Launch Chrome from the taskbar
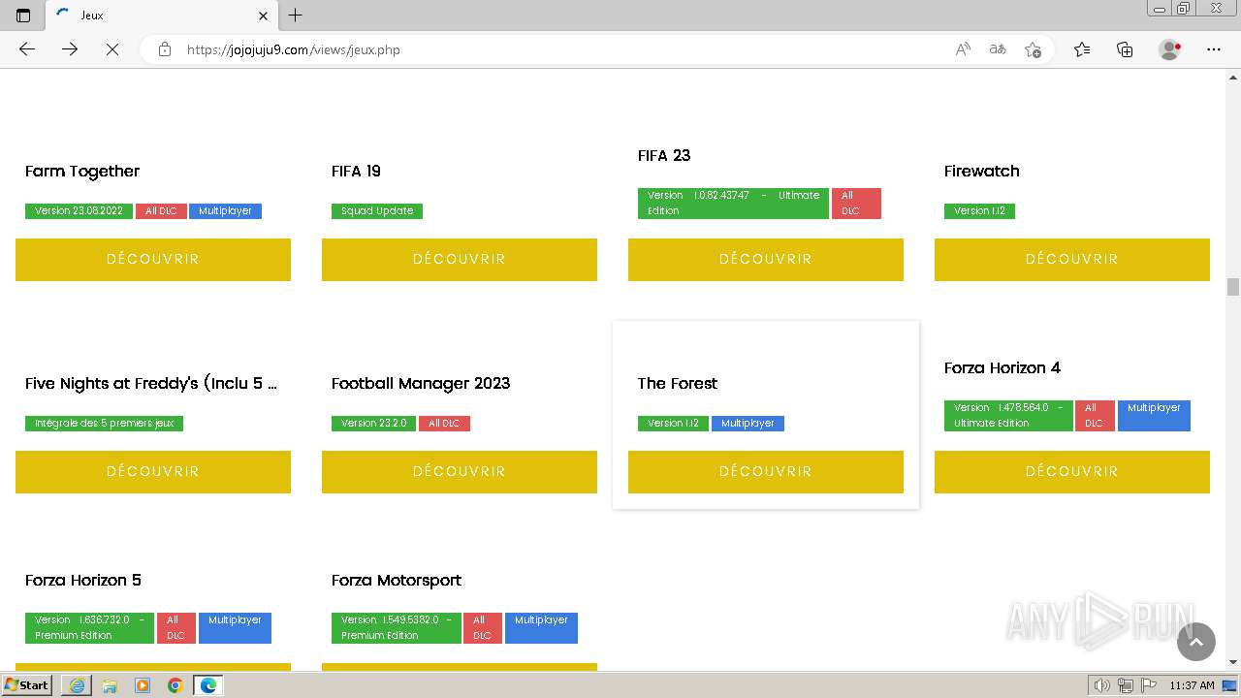 tap(175, 685)
